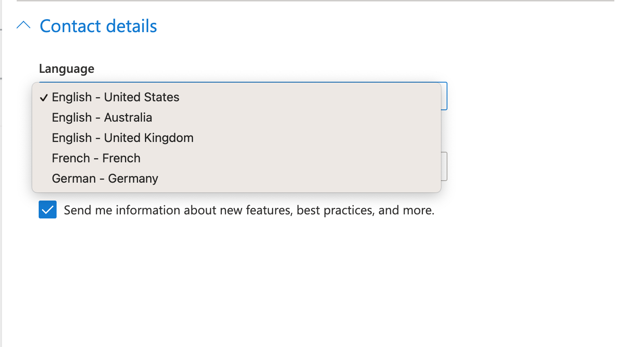Screen dimensions: 629x347
Task: Click the white tick in the blue checkbox
Action: 48,210
